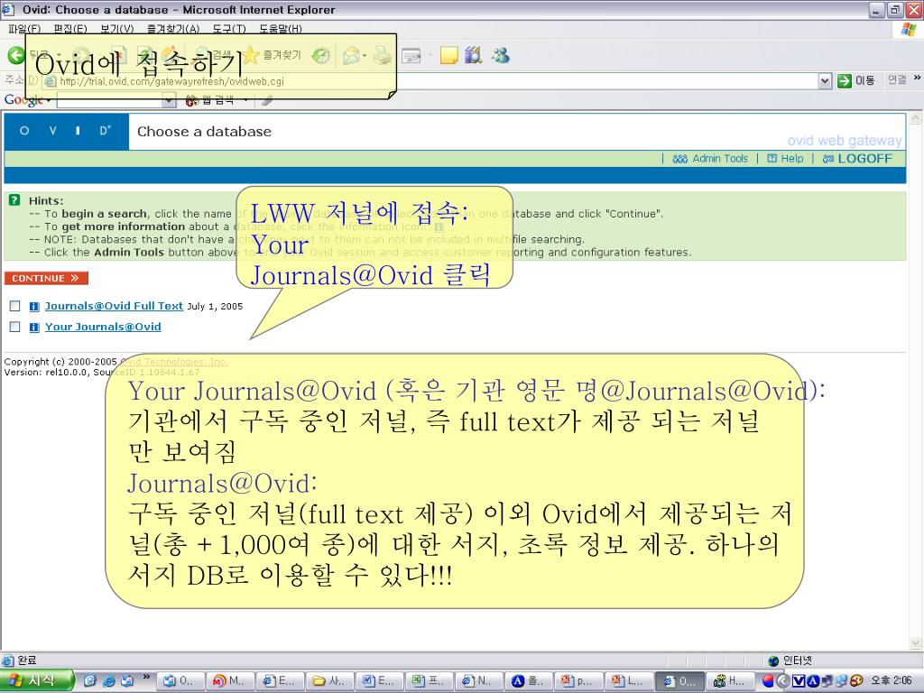Switch to taskbar window labeled H...
Image resolution: width=924 pixels, height=693 pixels.
click(x=729, y=680)
